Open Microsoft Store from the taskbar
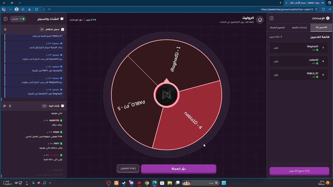Screen dimensions: 333x187 tap(162, 183)
